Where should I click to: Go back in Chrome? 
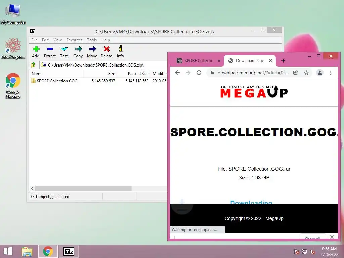[177, 73]
